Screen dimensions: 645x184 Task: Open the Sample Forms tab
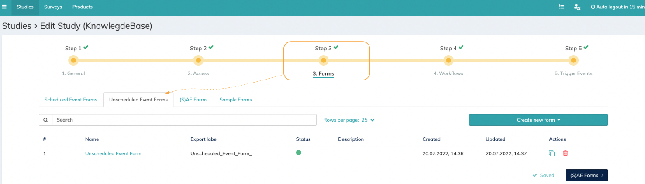(x=235, y=100)
